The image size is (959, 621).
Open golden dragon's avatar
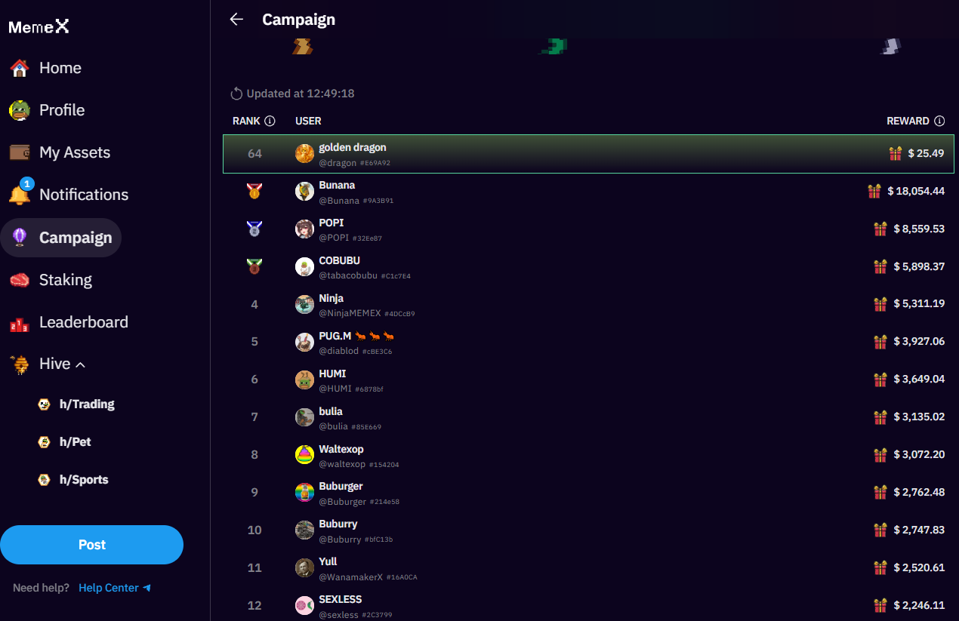(x=304, y=154)
